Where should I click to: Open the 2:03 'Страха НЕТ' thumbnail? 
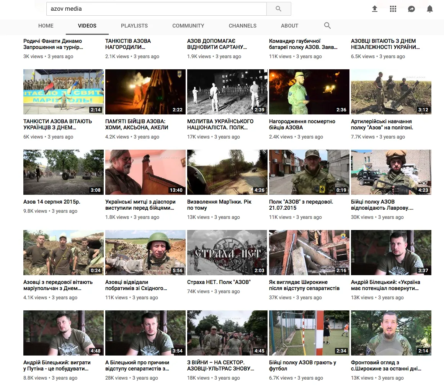227,253
